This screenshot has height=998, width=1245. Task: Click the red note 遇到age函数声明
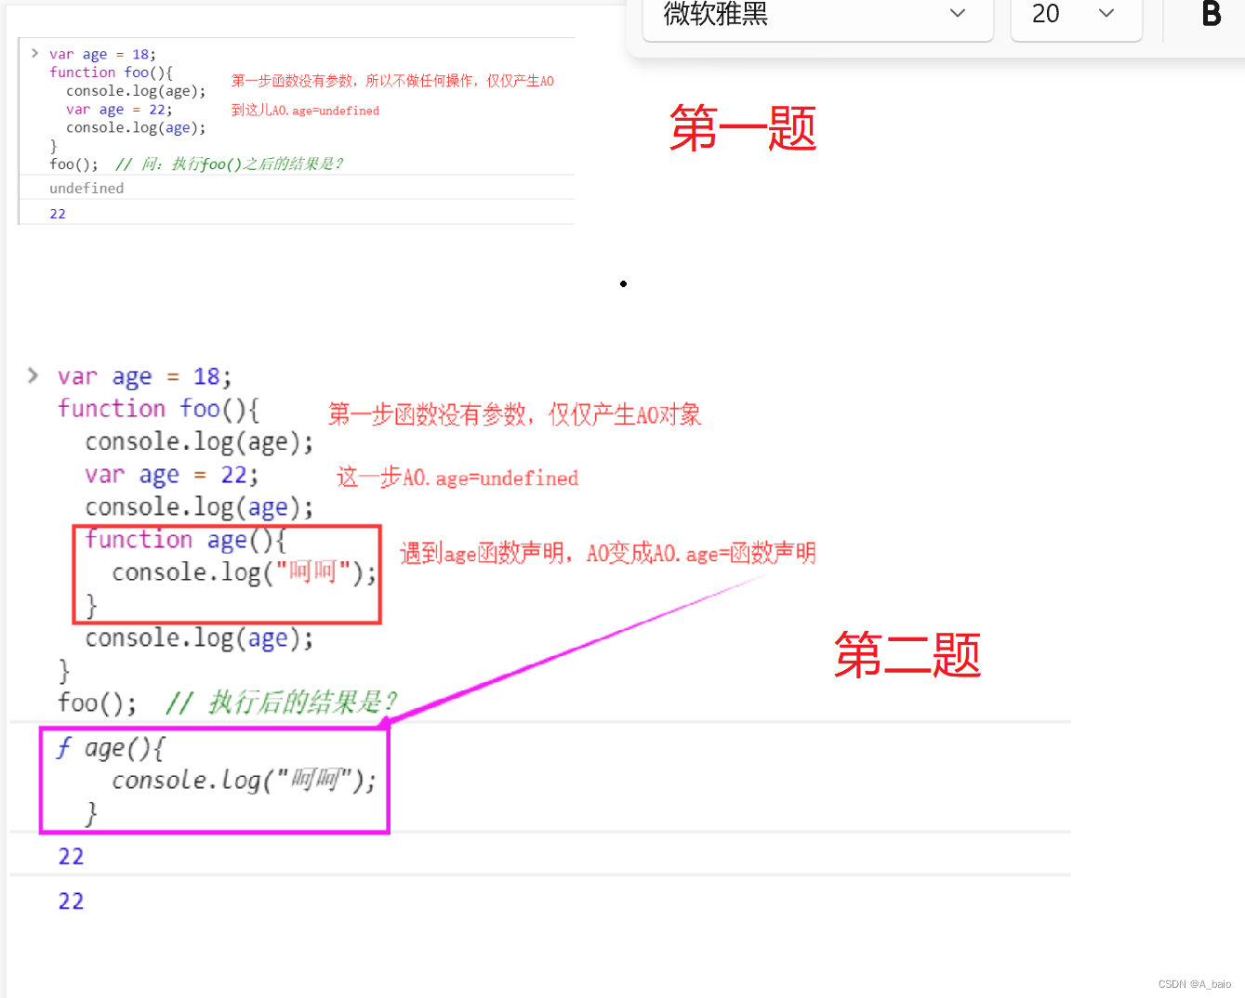[x=483, y=553]
